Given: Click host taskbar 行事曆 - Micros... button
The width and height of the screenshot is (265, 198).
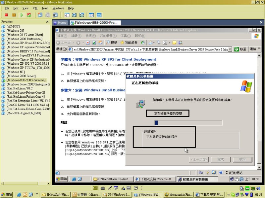Looking at the screenshot, I should (x=86, y=195).
